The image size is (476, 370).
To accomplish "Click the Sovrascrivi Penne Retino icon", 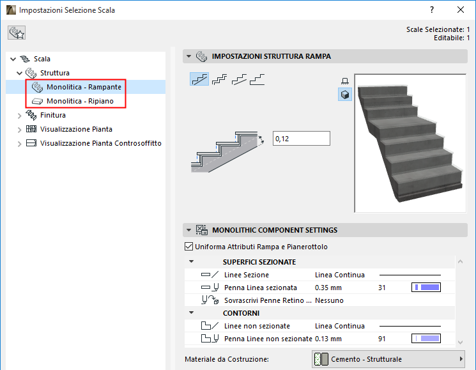I will tap(210, 300).
